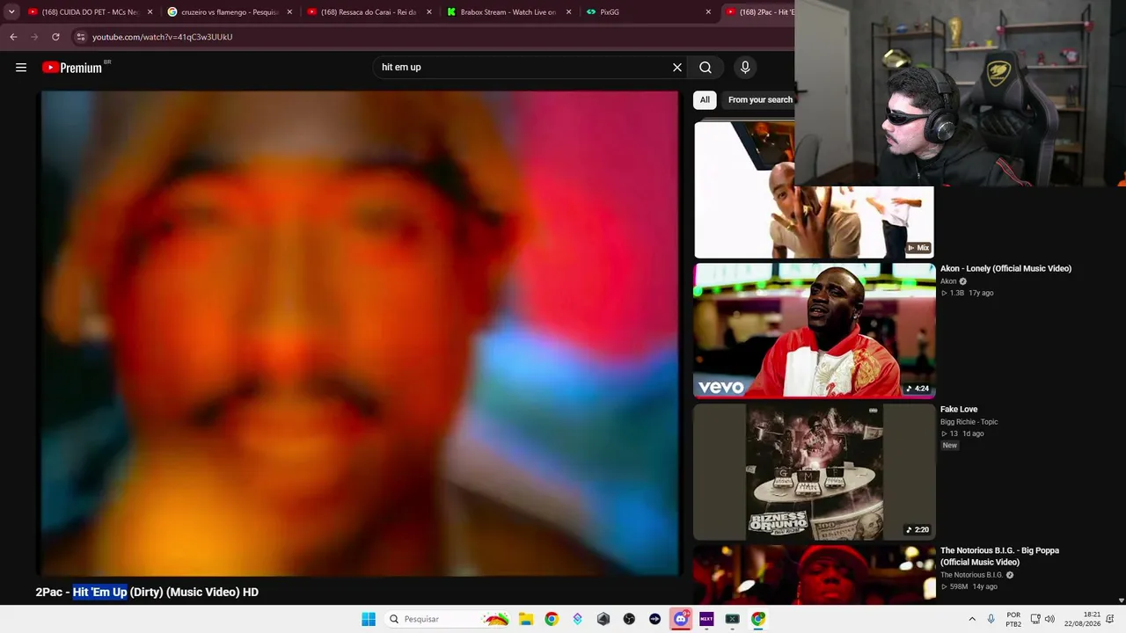This screenshot has height=633, width=1126.
Task: Close the cruzeiro vs flamengo tab
Action: (289, 12)
